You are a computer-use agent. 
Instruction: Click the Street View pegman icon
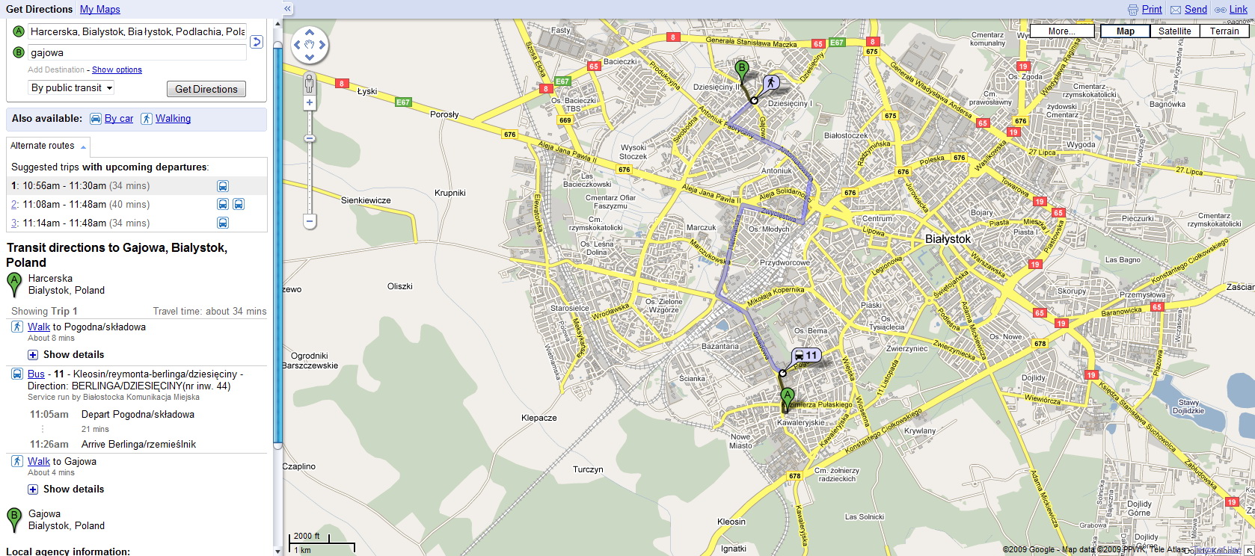[310, 83]
